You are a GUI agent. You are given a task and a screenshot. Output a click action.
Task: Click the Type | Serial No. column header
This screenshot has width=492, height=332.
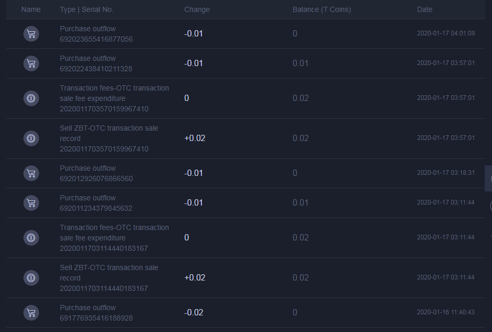pyautogui.click(x=86, y=9)
